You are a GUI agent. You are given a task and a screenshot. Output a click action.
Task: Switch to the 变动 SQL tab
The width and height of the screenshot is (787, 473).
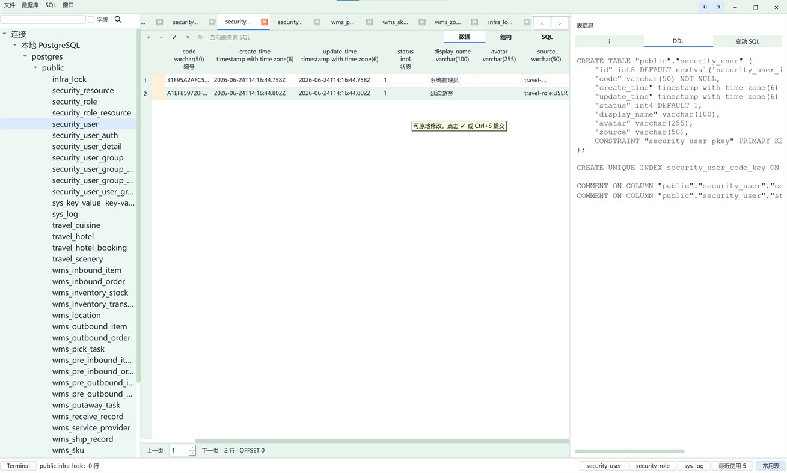(x=747, y=41)
